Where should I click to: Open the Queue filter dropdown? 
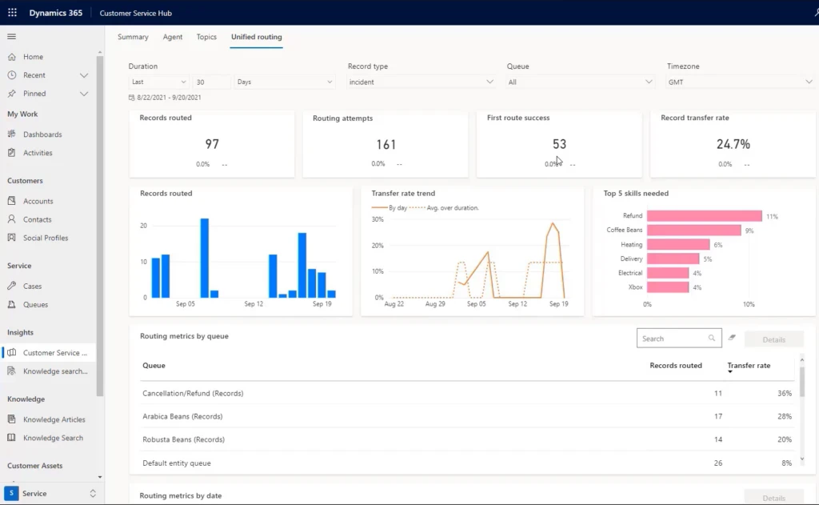click(580, 82)
